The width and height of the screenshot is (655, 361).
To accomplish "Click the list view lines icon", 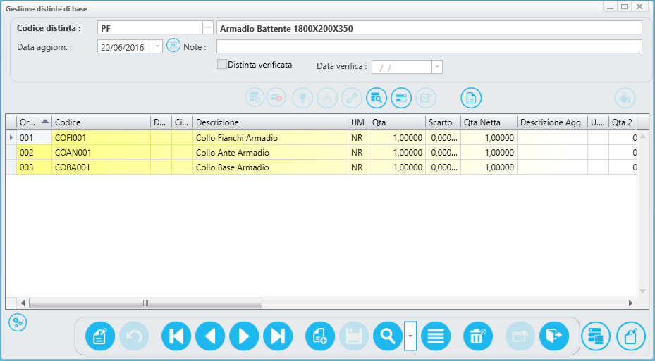I will [436, 336].
